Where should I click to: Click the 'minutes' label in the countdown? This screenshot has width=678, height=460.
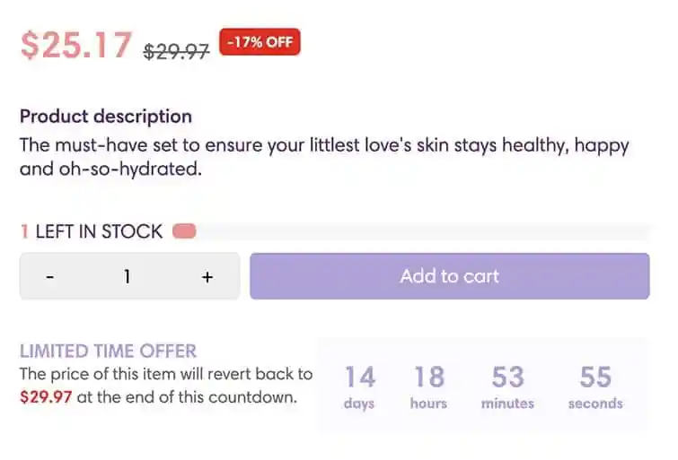[507, 404]
